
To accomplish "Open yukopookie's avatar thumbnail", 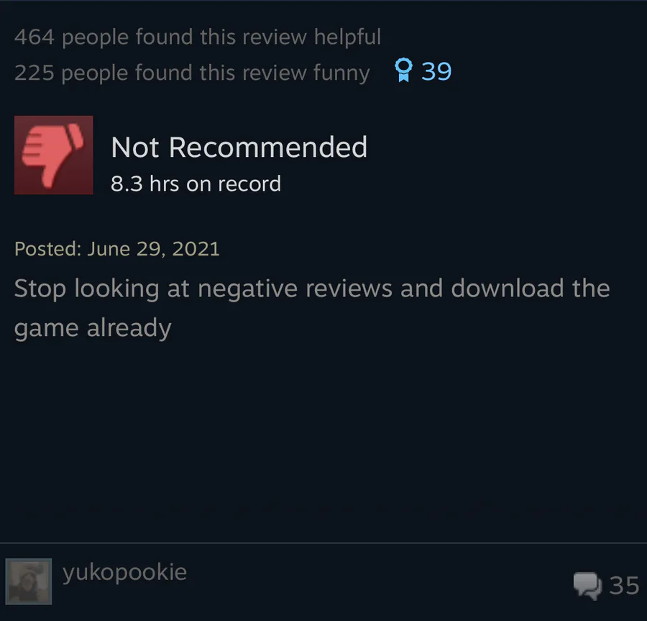I will (29, 581).
